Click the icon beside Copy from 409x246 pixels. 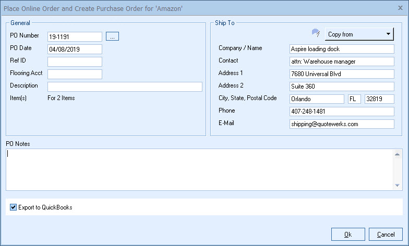pyautogui.click(x=315, y=34)
